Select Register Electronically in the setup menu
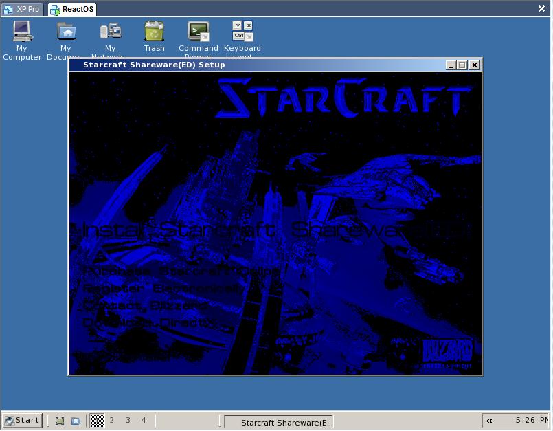553x431 pixels. 164,289
